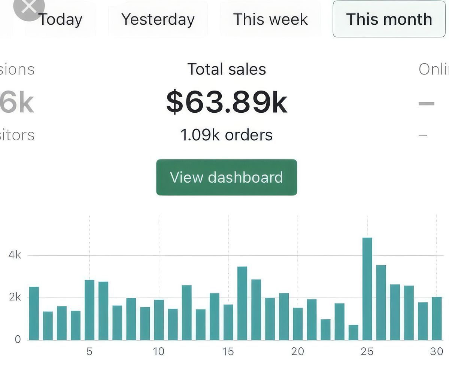This screenshot has width=449, height=375.
Task: Click the Total sales heading
Action: 227,69
